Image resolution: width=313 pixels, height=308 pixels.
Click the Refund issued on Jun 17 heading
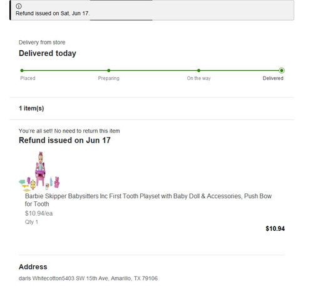[64, 141]
